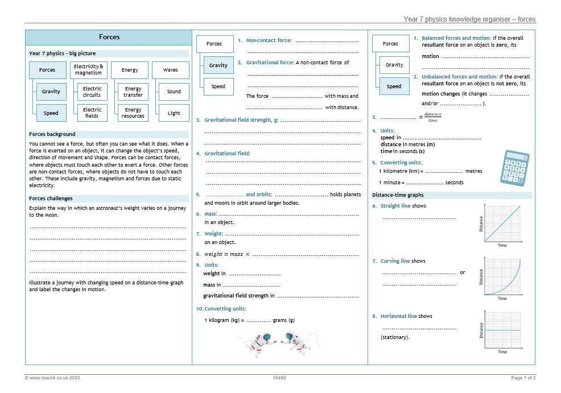Click the Forces title header
Image resolution: width=561 pixels, height=393 pixels.
coord(109,37)
